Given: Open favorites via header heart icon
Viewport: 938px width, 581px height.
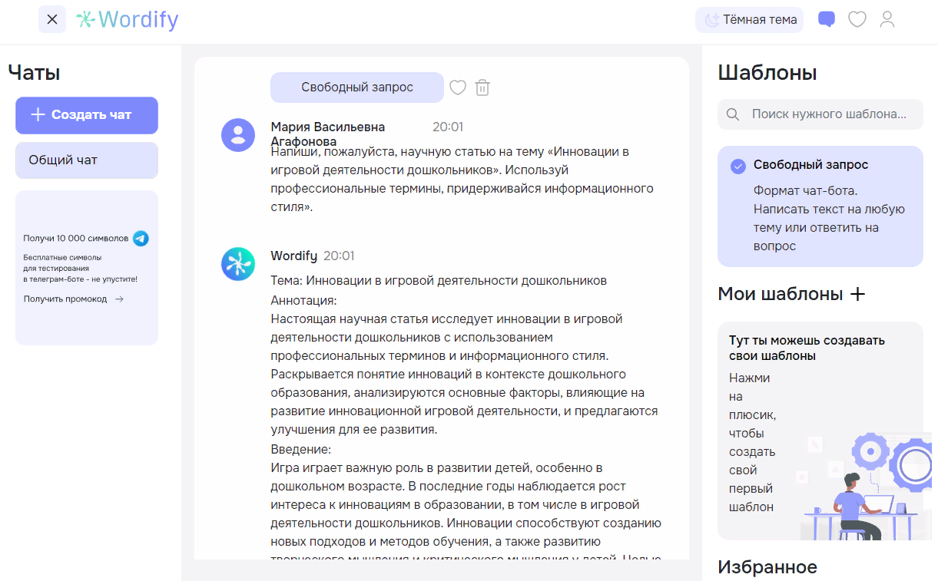Looking at the screenshot, I should tap(857, 19).
